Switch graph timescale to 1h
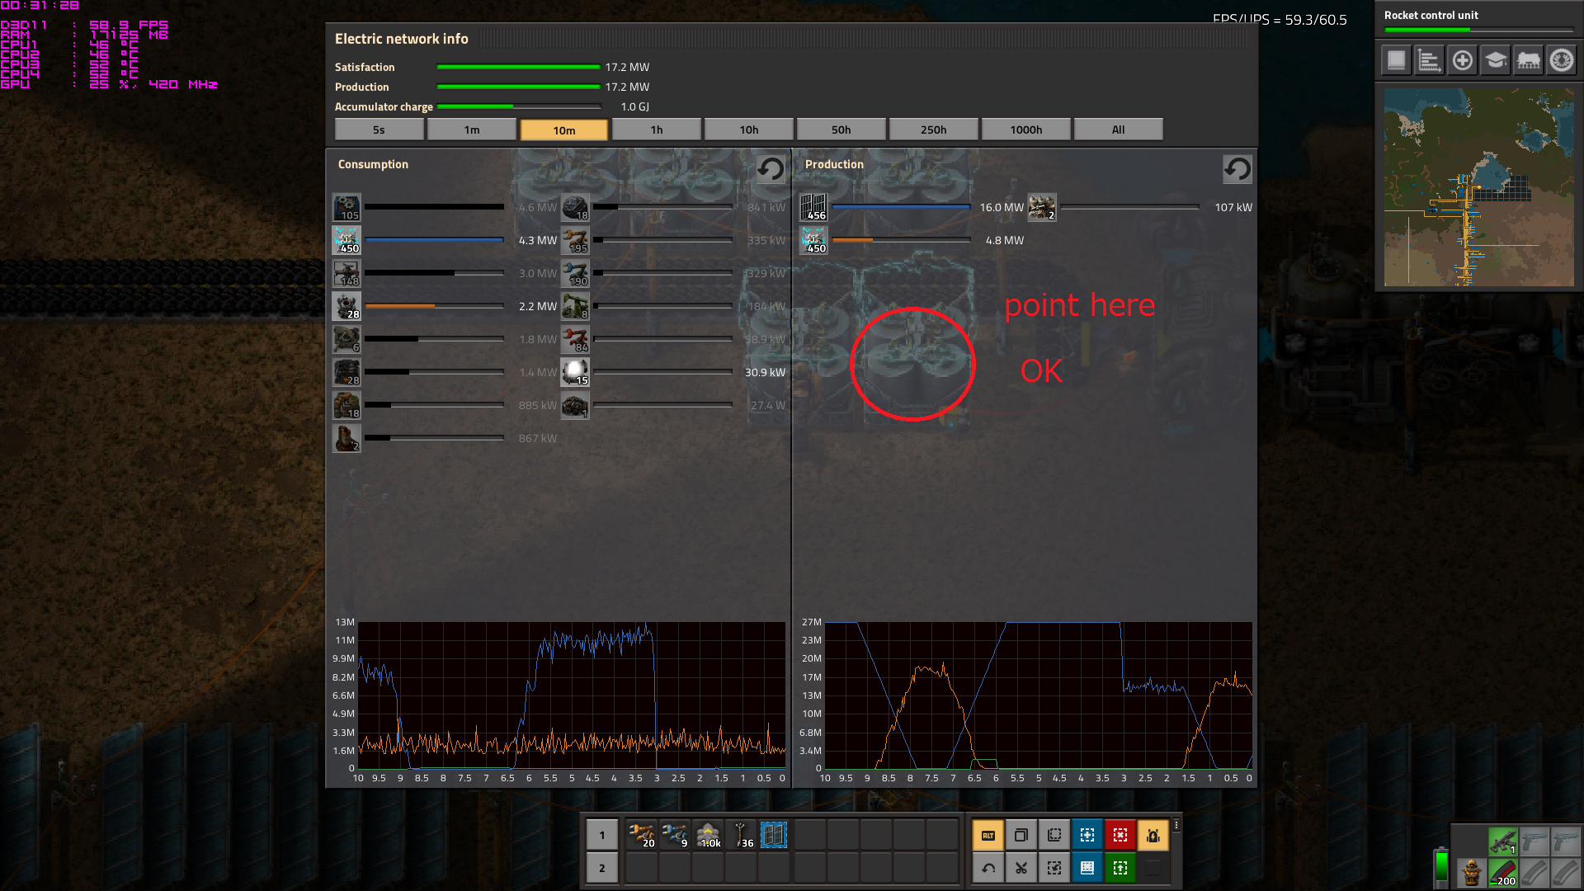Viewport: 1584px width, 891px height. click(x=656, y=130)
